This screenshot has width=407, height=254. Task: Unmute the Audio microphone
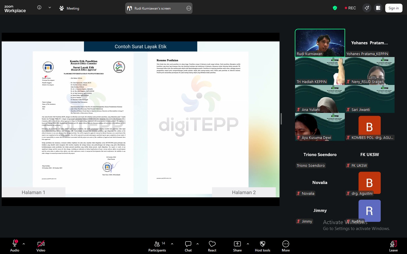click(x=15, y=246)
